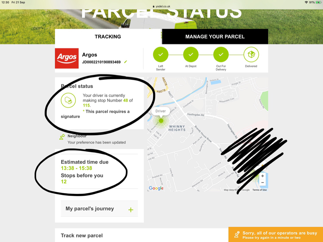
Task: Select the Out For Delivery step icon
Action: click(221, 54)
